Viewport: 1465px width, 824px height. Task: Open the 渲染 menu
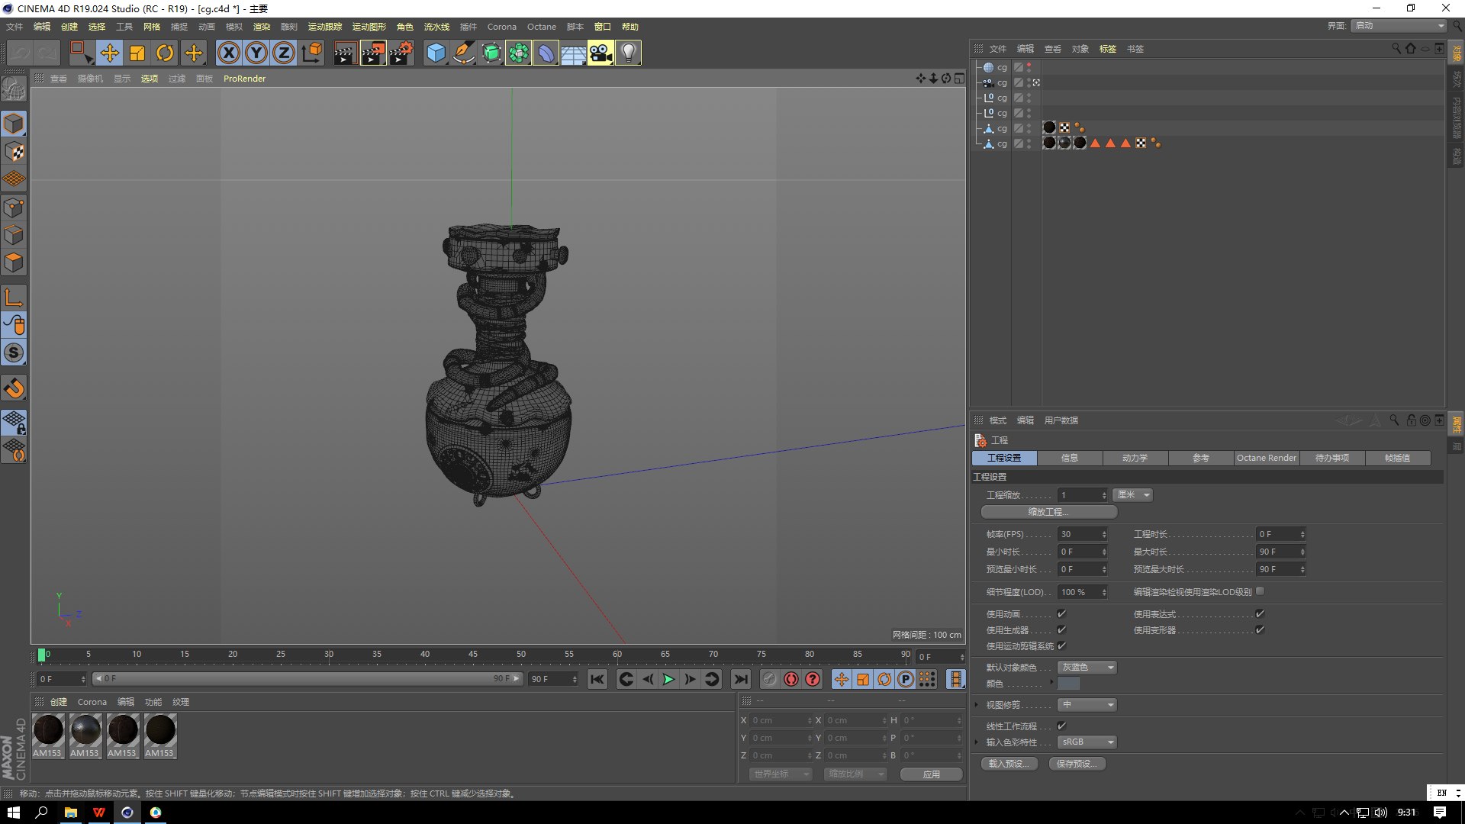pyautogui.click(x=261, y=27)
